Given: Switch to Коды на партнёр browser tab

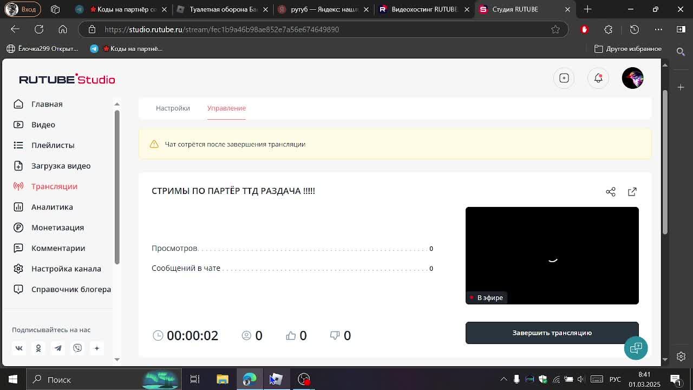Looking at the screenshot, I should (x=123, y=9).
